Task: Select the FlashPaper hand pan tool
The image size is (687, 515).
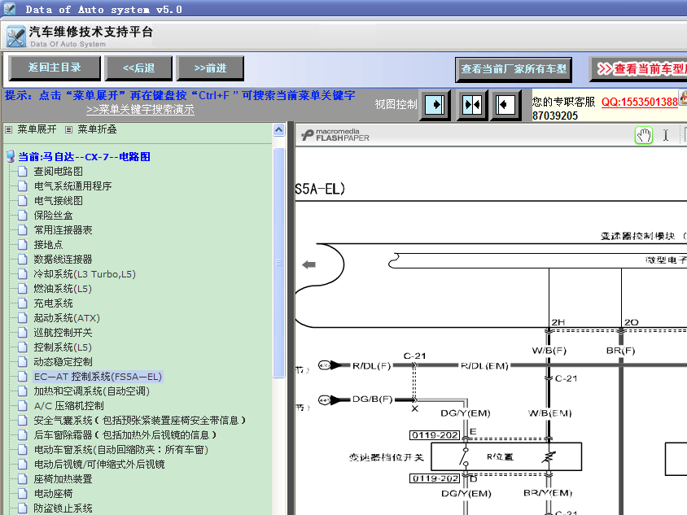Action: pyautogui.click(x=644, y=135)
